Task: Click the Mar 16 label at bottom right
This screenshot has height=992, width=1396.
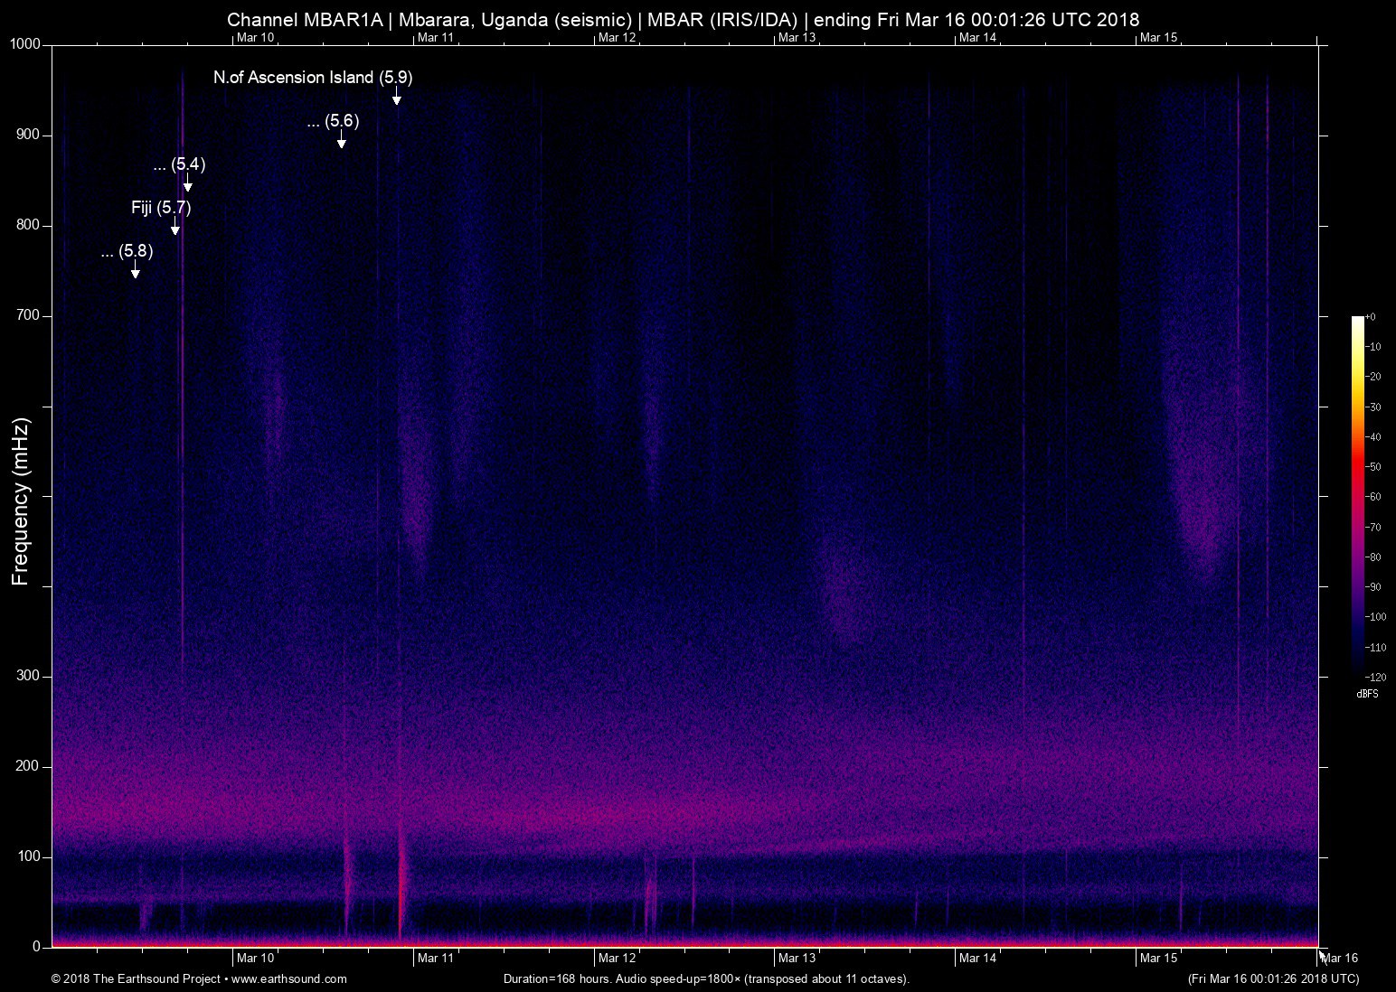Action: click(x=1340, y=958)
